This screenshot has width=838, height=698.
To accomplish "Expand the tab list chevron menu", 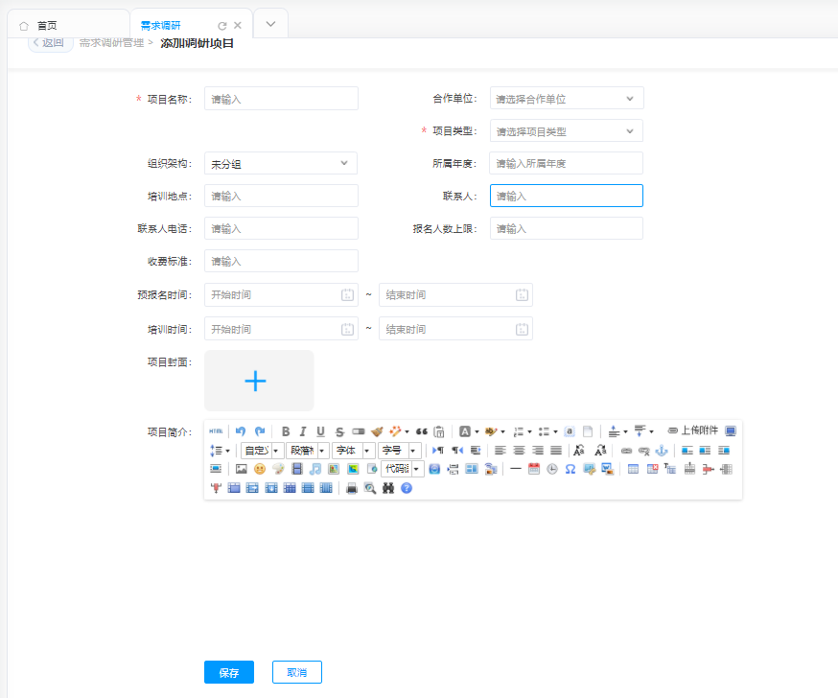I will 270,24.
